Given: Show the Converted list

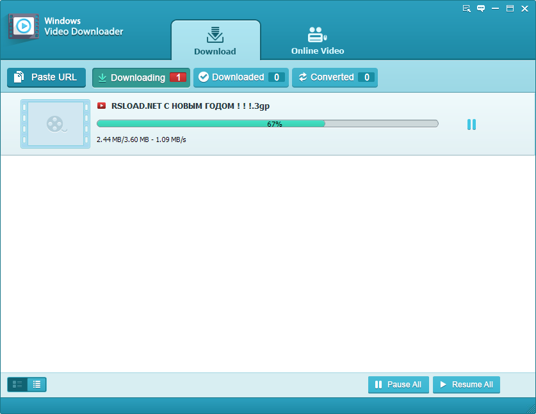Looking at the screenshot, I should (x=335, y=77).
